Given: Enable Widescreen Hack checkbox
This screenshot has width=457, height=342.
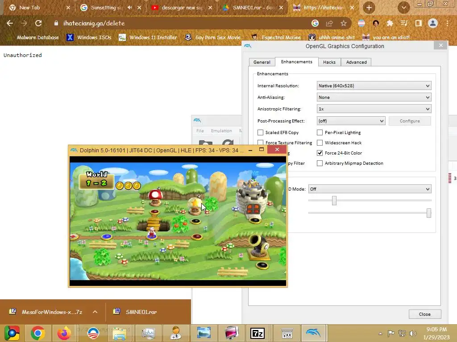Looking at the screenshot, I should [320, 143].
